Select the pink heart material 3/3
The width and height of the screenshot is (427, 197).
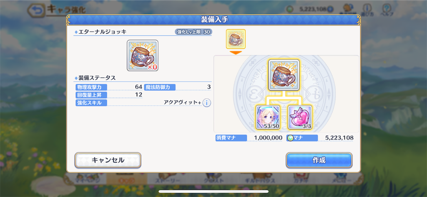pyautogui.click(x=300, y=117)
